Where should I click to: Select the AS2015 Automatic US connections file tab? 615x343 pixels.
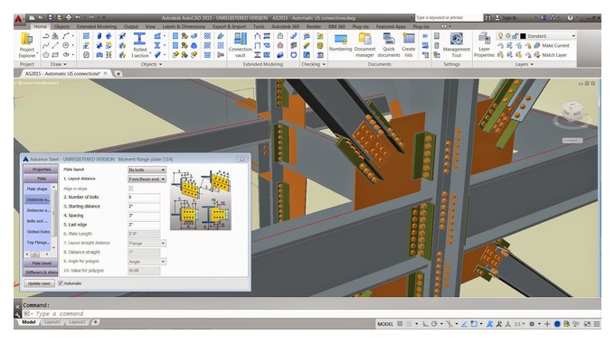[62, 74]
